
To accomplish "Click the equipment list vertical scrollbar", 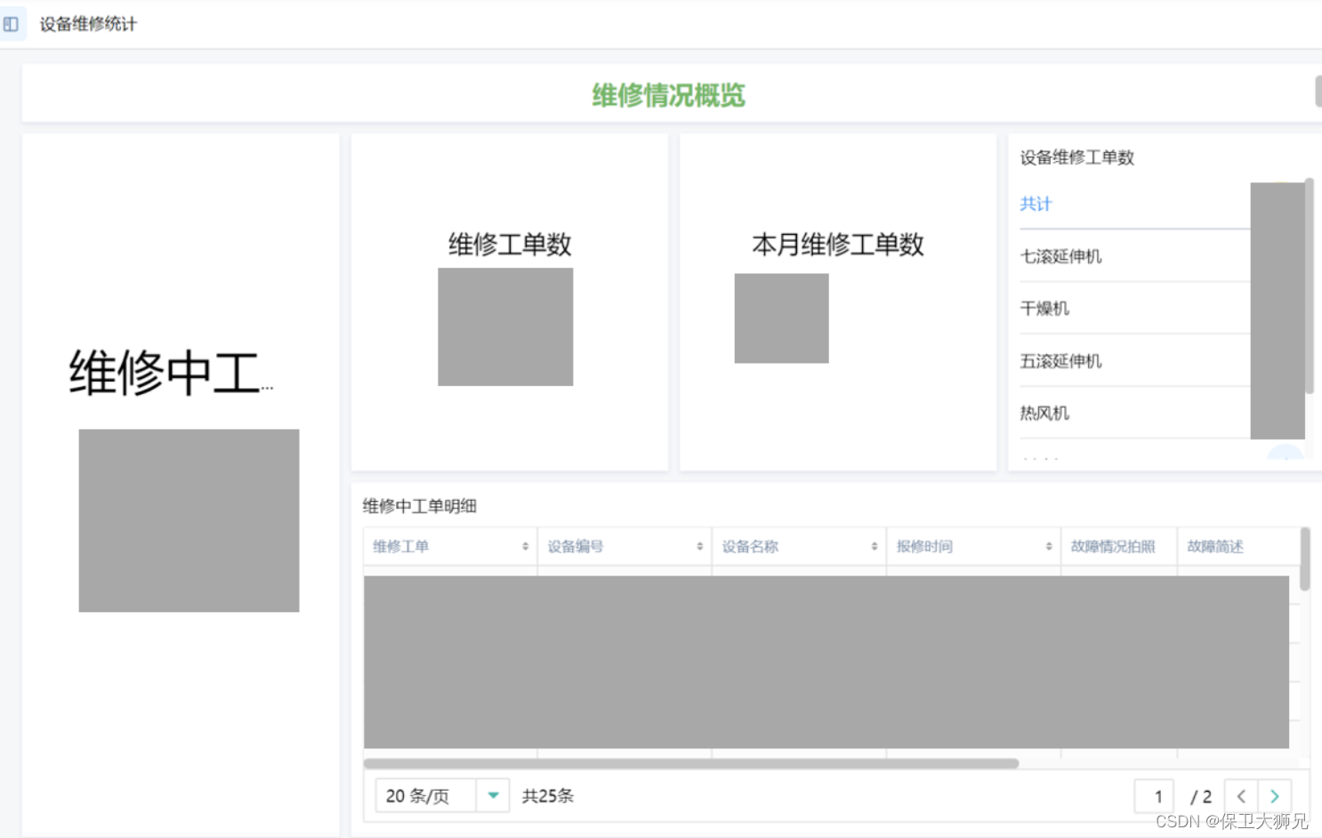I will pyautogui.click(x=1310, y=286).
